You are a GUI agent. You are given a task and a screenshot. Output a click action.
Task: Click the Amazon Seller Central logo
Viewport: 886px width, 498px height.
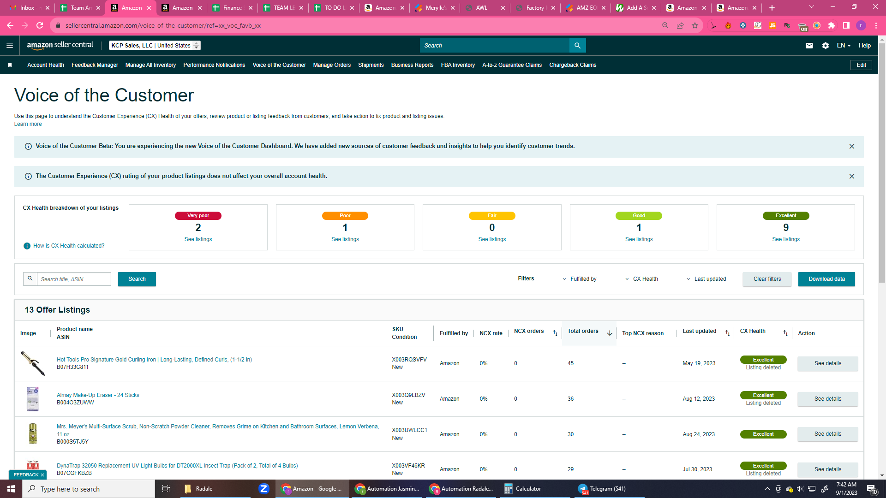60,45
